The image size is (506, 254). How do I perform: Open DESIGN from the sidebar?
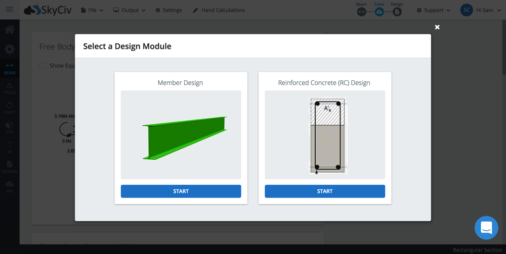pyautogui.click(x=9, y=168)
